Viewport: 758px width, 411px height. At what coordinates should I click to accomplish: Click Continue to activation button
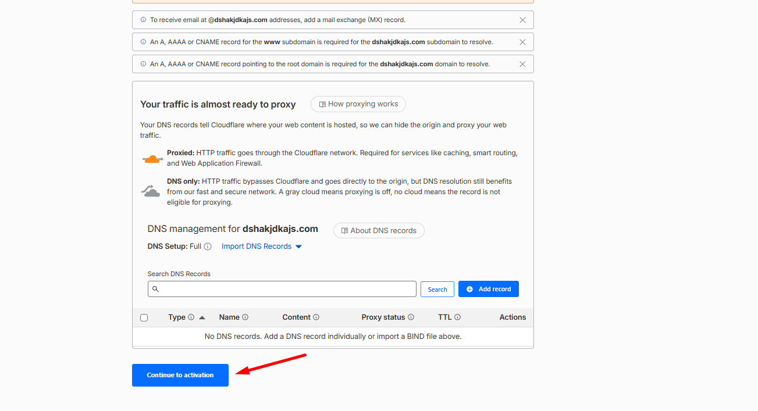(x=180, y=375)
